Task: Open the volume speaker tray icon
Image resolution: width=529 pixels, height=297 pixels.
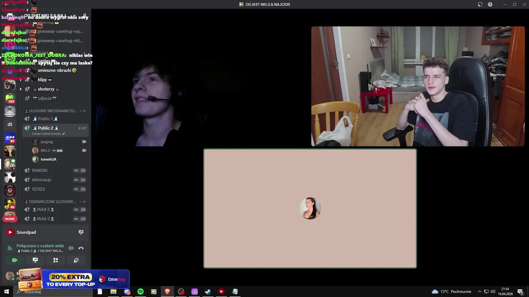Action: tap(493, 292)
